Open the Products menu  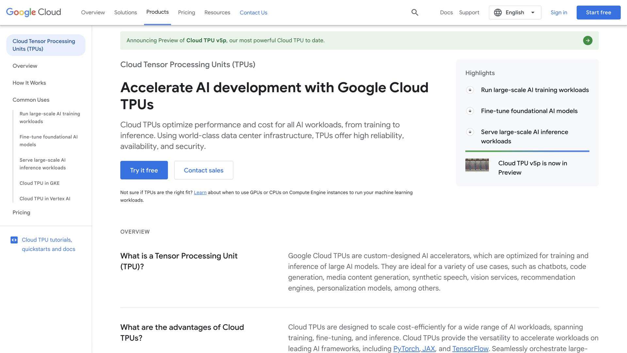pyautogui.click(x=157, y=12)
